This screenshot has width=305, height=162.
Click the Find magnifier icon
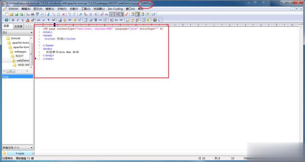pyautogui.click(x=81, y=14)
